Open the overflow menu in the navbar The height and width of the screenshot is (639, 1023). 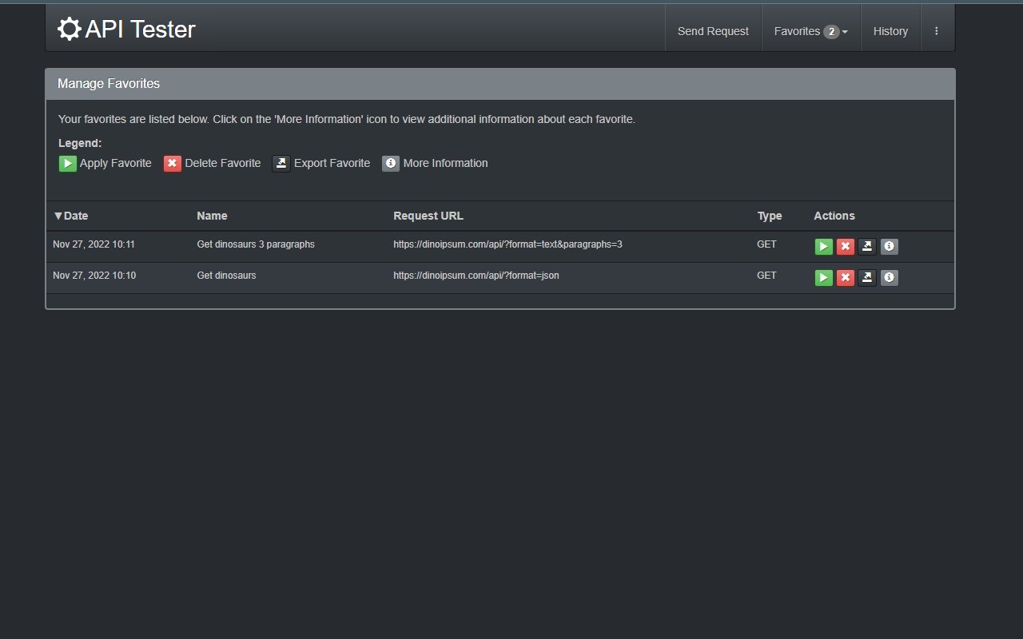(x=937, y=30)
